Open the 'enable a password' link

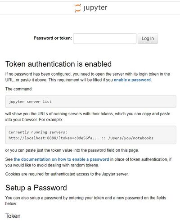(x=132, y=80)
